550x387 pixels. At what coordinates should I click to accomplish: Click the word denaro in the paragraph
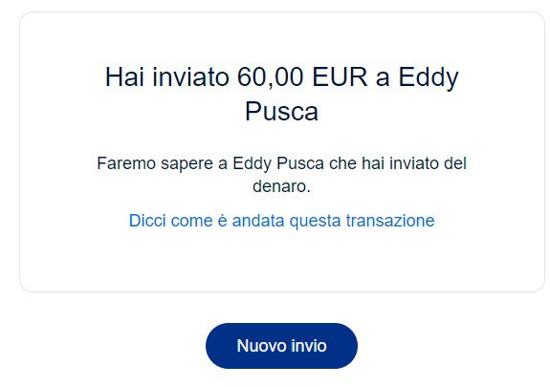click(x=279, y=186)
